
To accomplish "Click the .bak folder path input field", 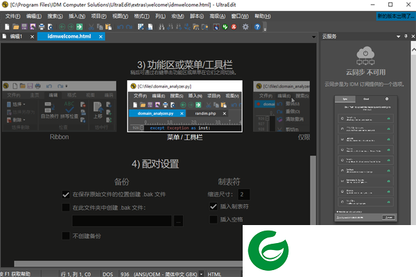I will (x=122, y=221).
